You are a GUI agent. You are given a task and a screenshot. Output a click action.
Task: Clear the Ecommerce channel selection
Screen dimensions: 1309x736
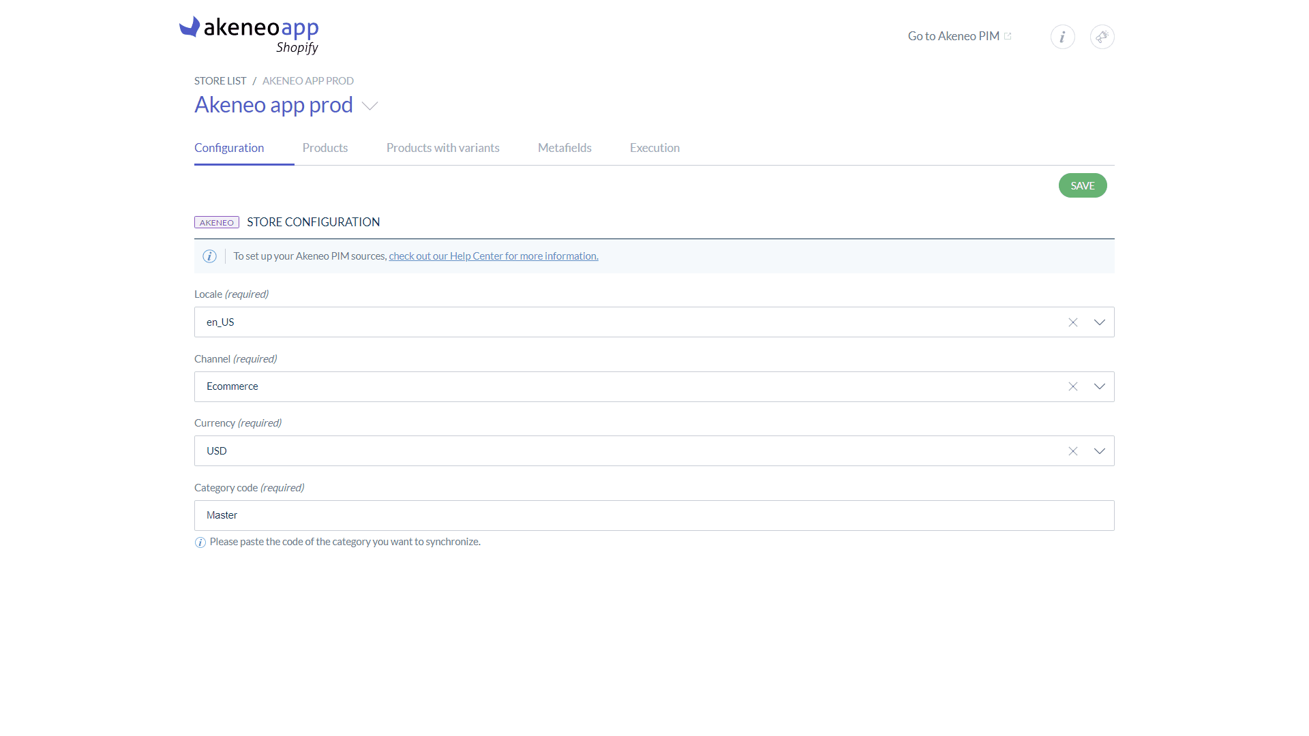pyautogui.click(x=1072, y=386)
